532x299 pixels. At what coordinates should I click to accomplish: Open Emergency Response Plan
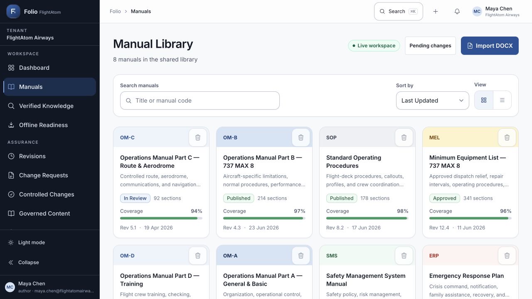click(466, 276)
